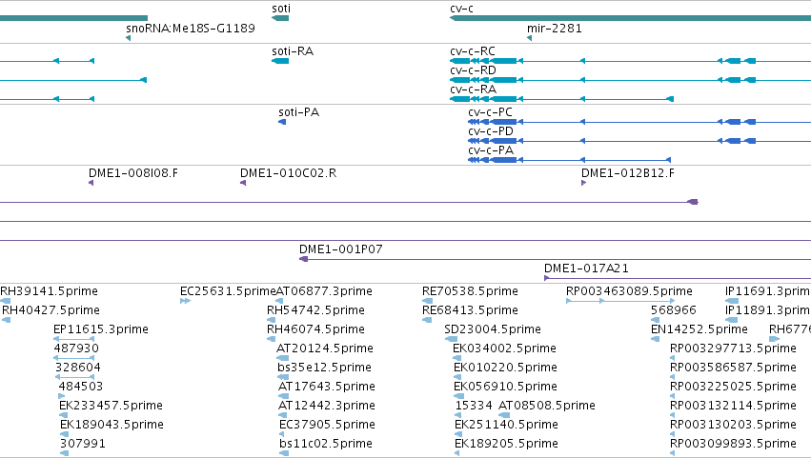This screenshot has height=458, width=811.
Task: Click the 568966 feature label
Action: (x=674, y=310)
